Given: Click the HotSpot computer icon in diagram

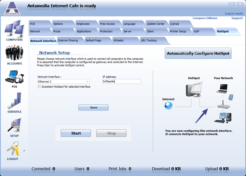Looking at the screenshot, I should click(194, 89).
